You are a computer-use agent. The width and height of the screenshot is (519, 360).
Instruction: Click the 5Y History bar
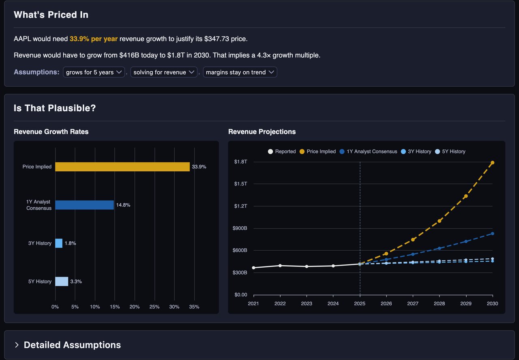tap(62, 281)
